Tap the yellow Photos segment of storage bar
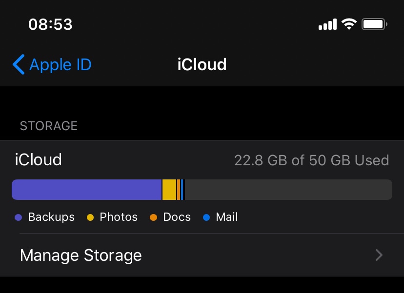Viewport: 404px width, 293px height. pos(169,190)
